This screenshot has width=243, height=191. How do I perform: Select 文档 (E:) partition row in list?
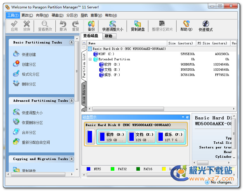tap(161, 70)
